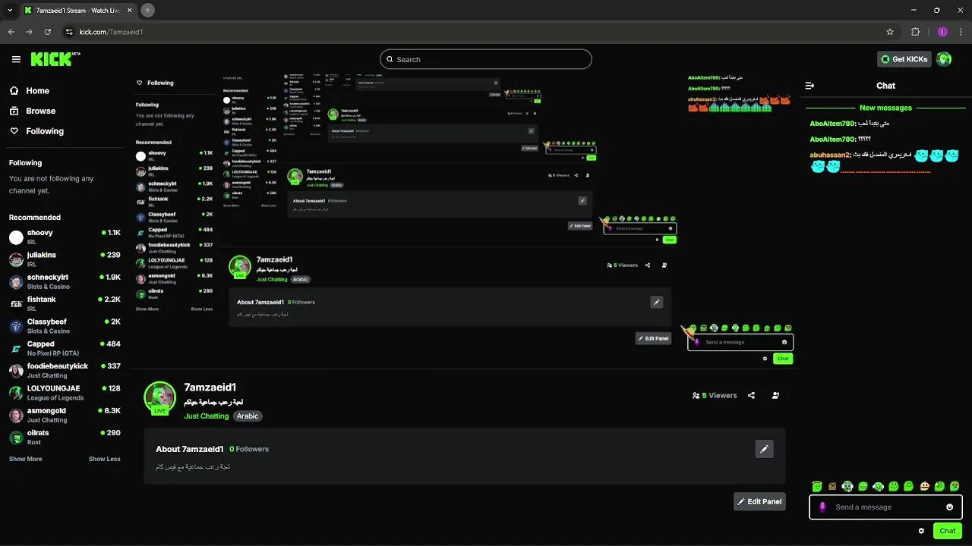Click the Edit Panel button

tap(759, 501)
